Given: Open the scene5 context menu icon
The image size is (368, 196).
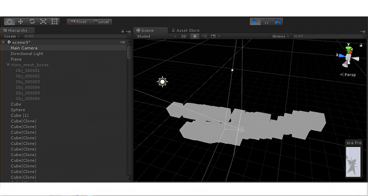Looking at the screenshot, I should (123, 42).
